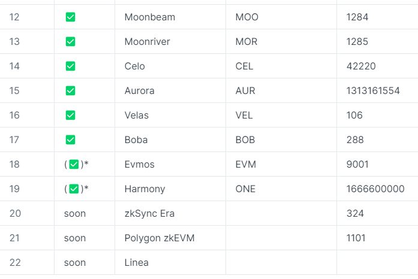Click row number 22 cell

click(x=15, y=262)
